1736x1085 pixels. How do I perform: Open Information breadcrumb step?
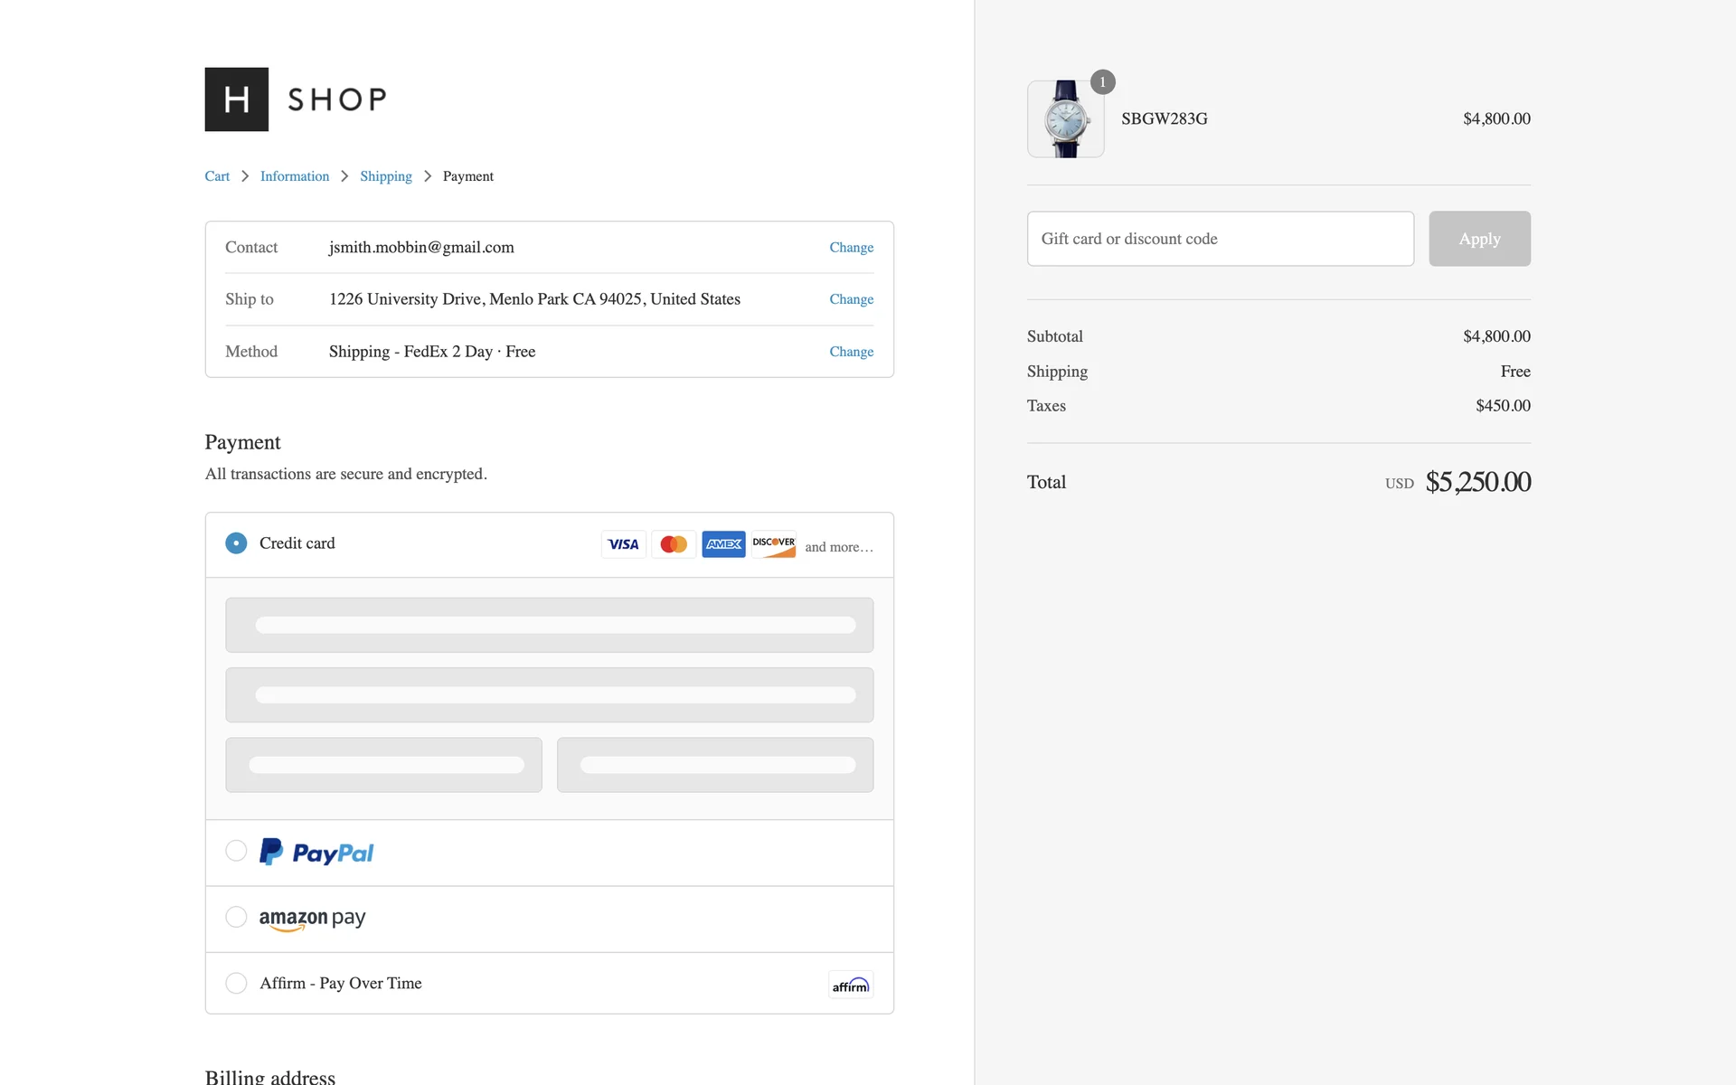(x=295, y=176)
